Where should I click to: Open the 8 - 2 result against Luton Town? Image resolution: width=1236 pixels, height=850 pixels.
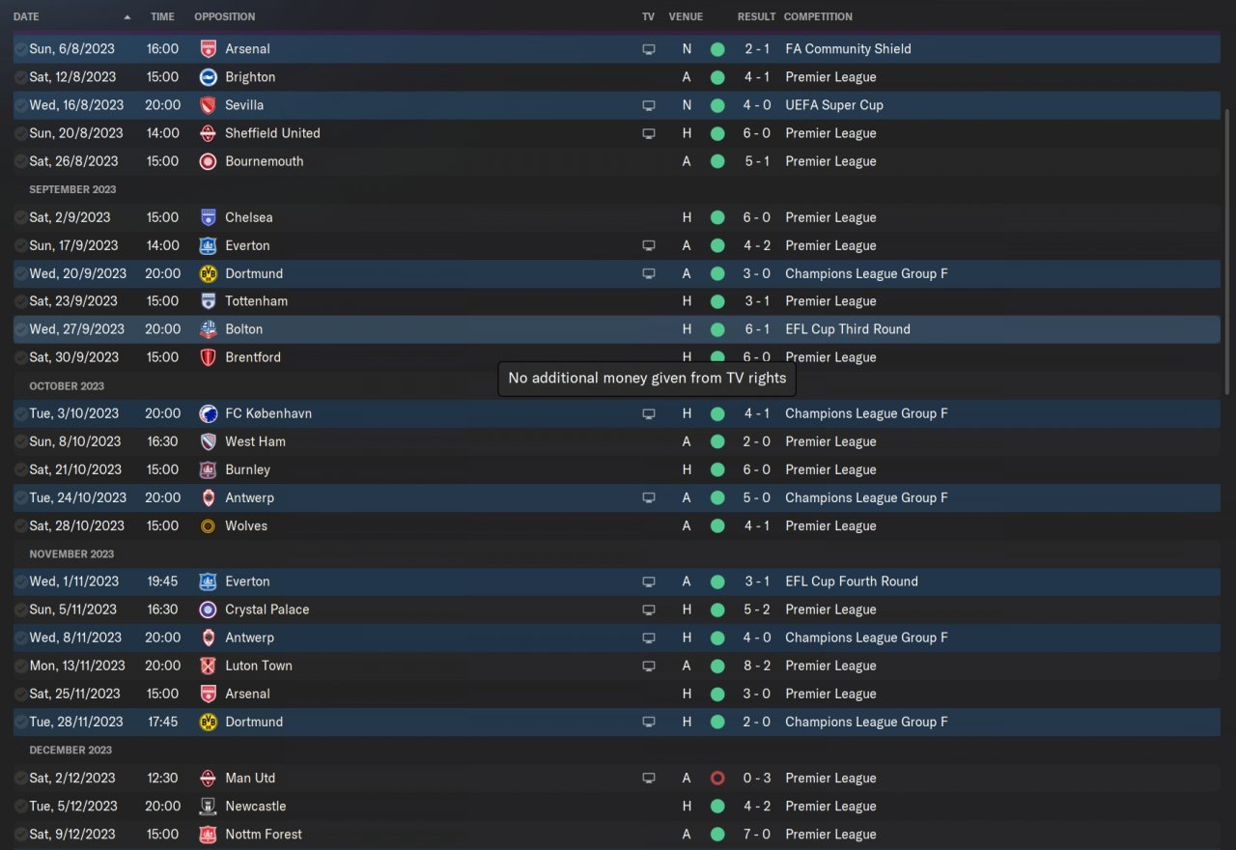point(756,666)
